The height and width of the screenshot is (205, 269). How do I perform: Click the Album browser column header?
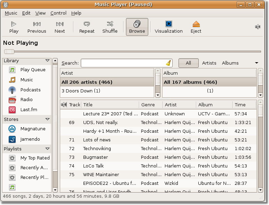click(x=209, y=73)
